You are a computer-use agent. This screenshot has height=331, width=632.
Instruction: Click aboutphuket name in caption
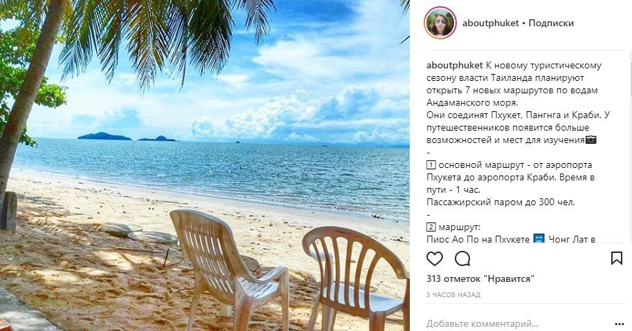coord(454,65)
